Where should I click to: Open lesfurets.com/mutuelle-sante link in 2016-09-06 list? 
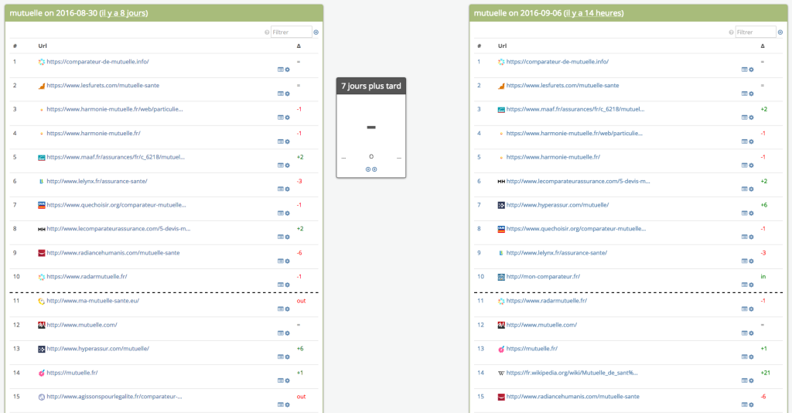point(562,85)
